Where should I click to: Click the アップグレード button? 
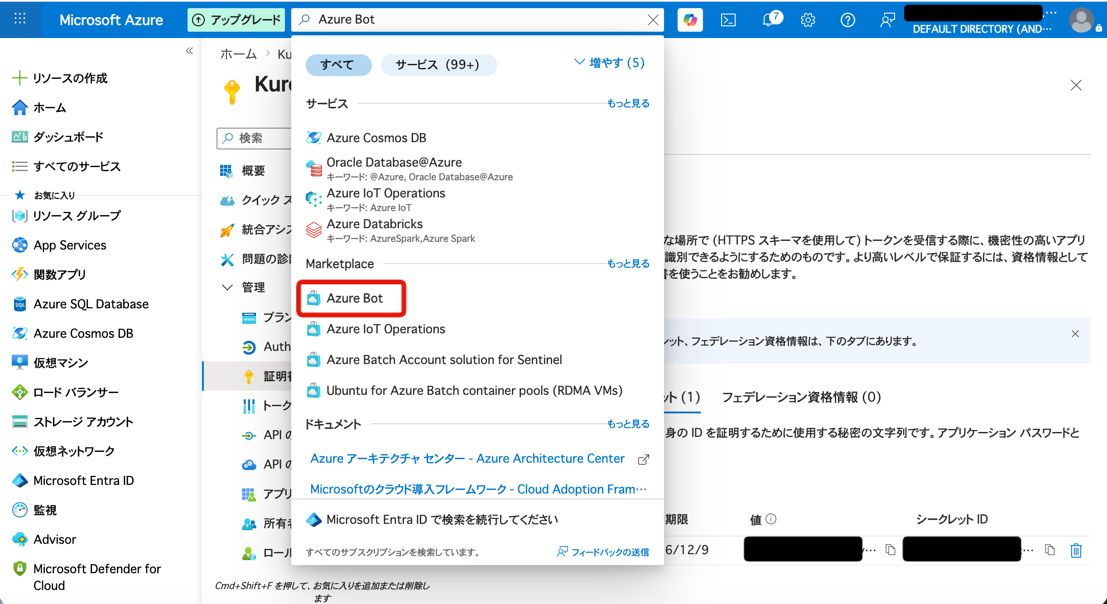click(x=236, y=20)
